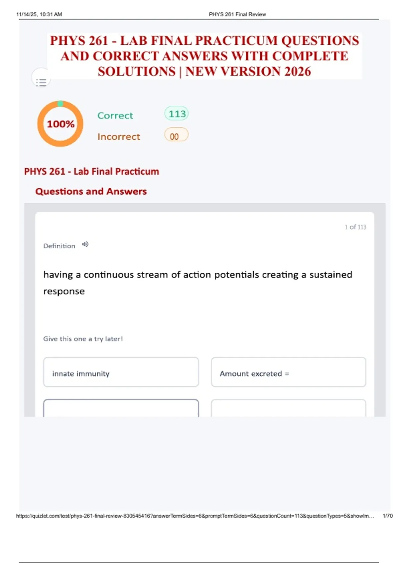Click the "PHYS 261 - Lab Final Practicum" heading
The height and width of the screenshot is (563, 398).
tap(92, 171)
